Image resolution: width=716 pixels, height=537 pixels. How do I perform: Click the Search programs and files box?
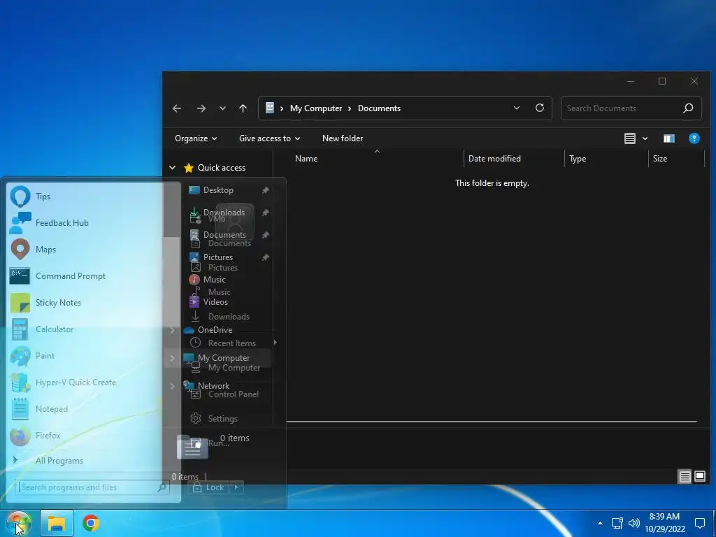pos(93,487)
